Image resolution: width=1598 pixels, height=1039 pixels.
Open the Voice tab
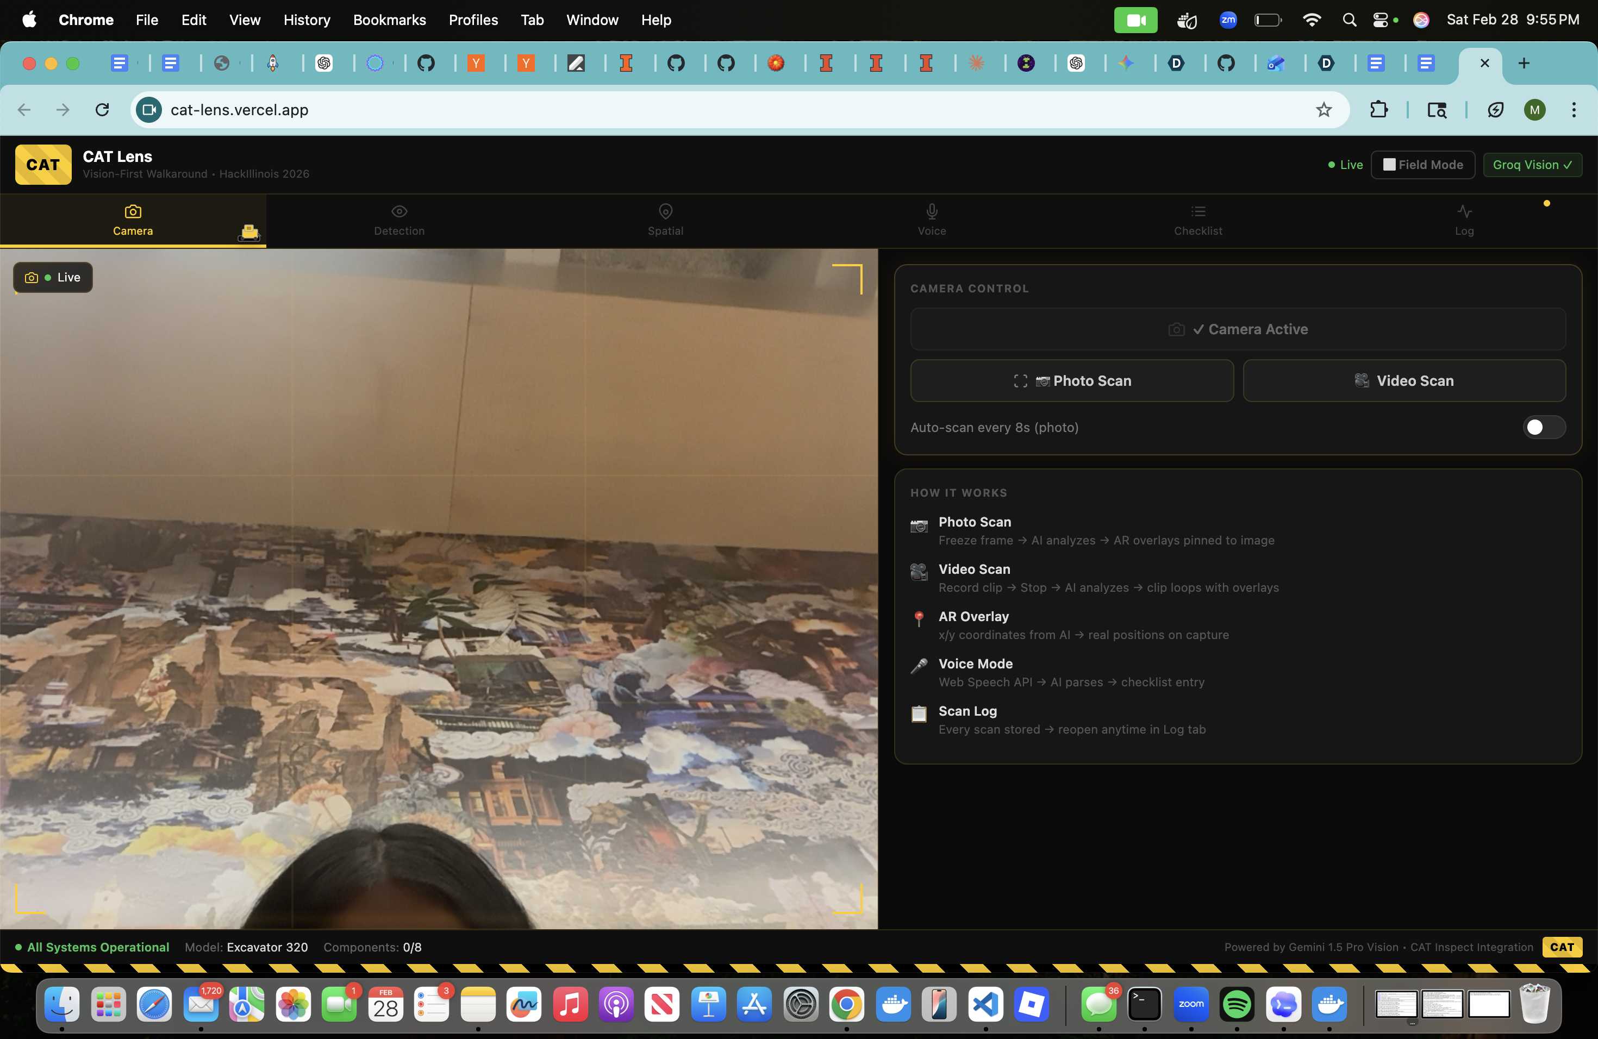[x=931, y=221]
